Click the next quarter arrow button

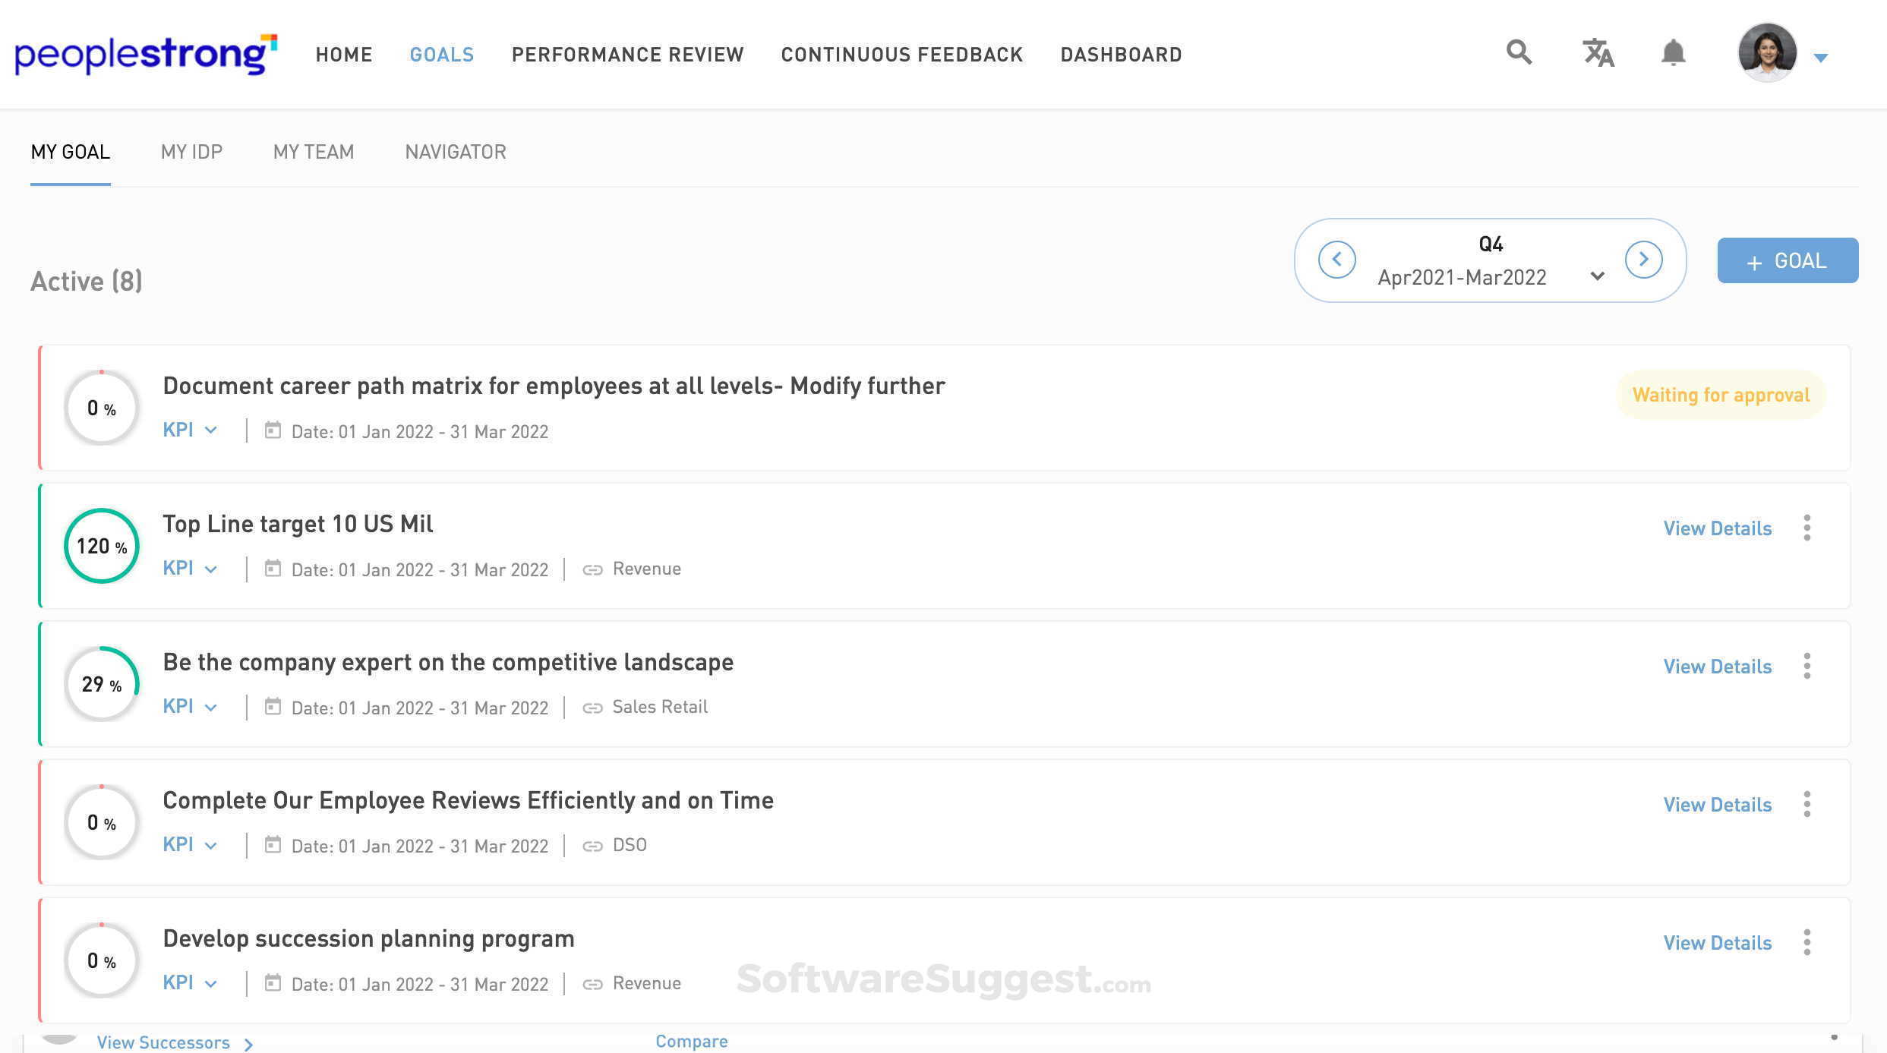tap(1644, 259)
